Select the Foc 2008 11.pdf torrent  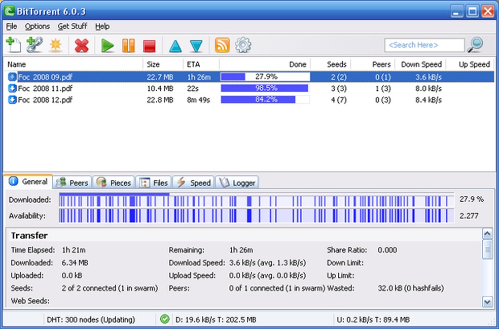(x=45, y=88)
